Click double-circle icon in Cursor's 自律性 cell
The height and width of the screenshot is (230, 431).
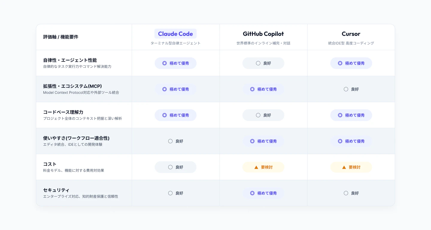(x=340, y=63)
